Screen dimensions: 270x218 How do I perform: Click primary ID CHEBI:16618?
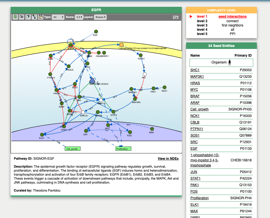pos(241,160)
